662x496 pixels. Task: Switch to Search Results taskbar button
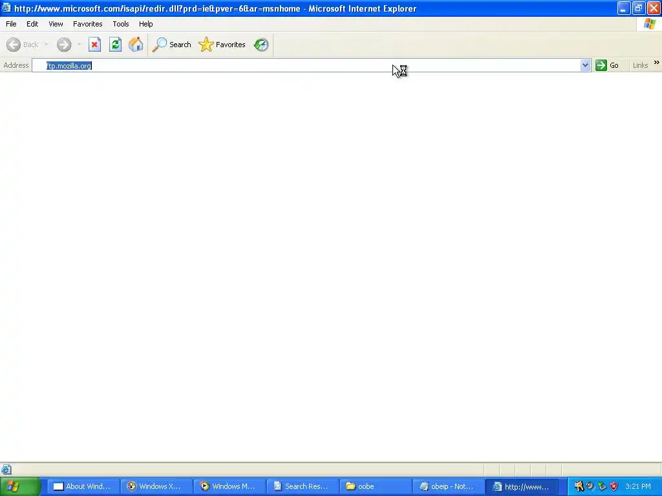pos(302,486)
